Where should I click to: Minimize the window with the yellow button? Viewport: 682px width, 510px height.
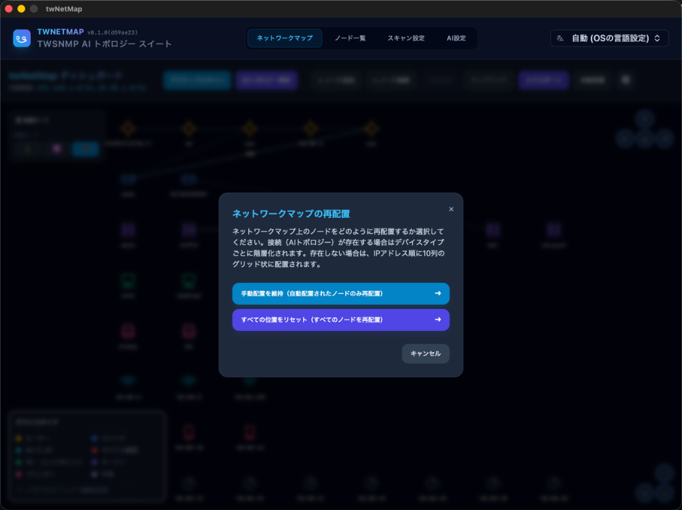(x=21, y=9)
